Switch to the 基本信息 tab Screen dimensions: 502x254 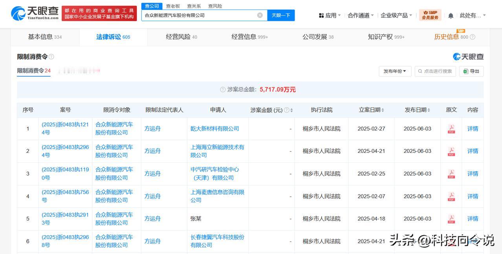point(45,37)
